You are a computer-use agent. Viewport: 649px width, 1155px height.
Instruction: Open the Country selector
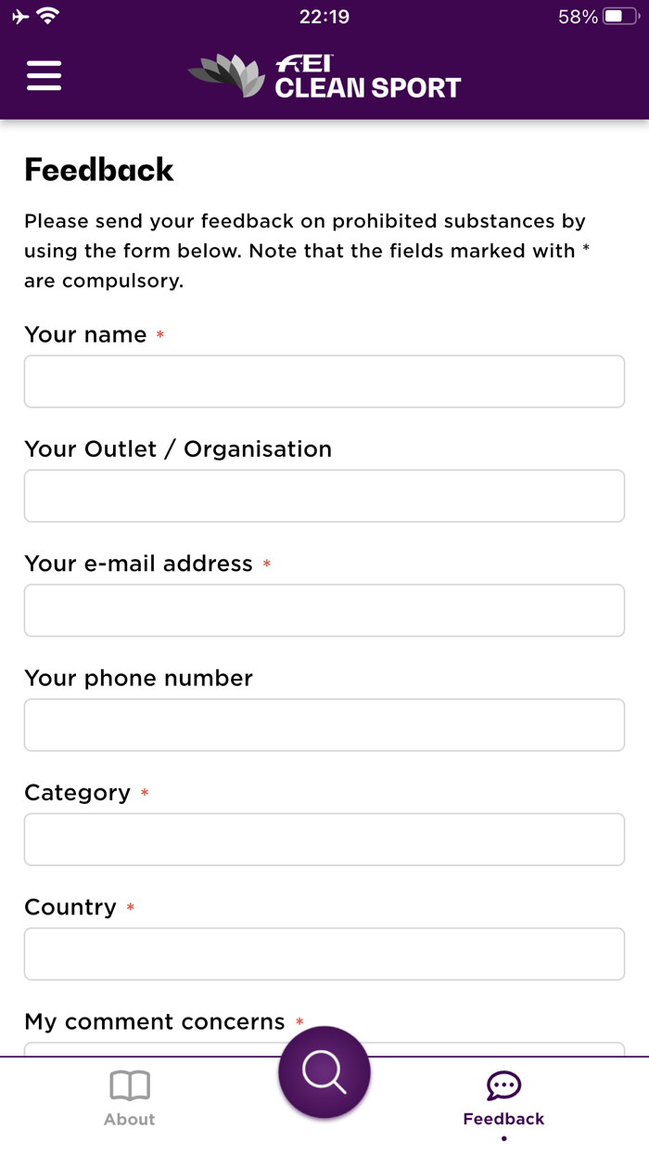324,954
